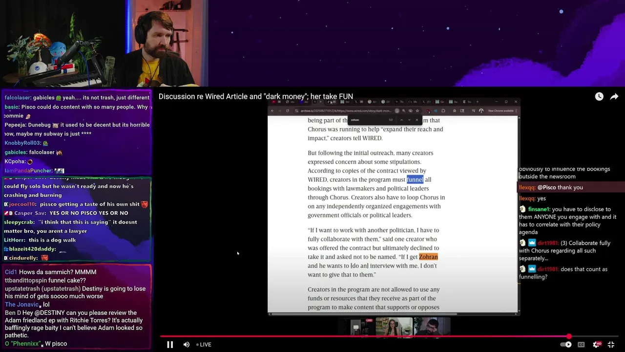Click the W pisco message by Phennixx

tap(36, 344)
